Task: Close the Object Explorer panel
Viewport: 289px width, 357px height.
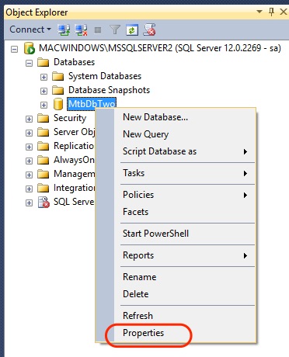Action: 284,12
